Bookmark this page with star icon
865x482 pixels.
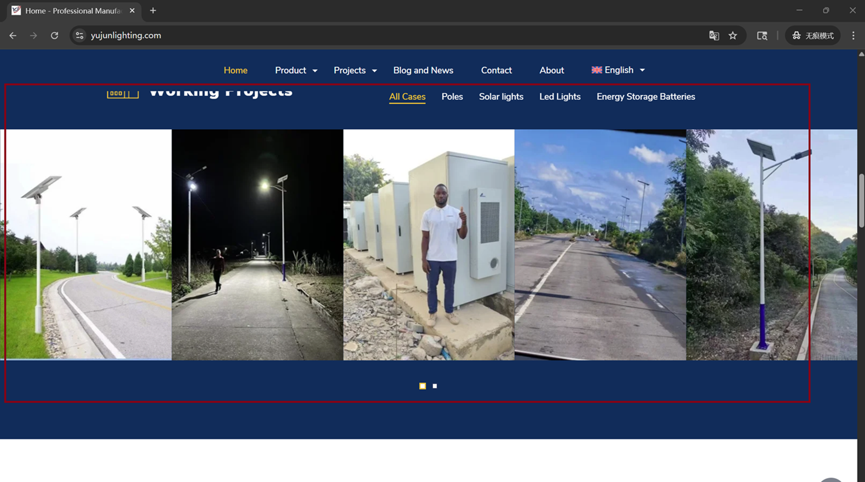733,36
